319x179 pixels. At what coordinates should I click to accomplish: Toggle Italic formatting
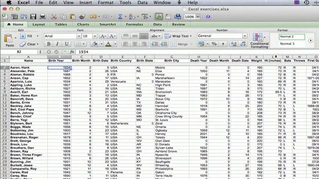pos(58,44)
